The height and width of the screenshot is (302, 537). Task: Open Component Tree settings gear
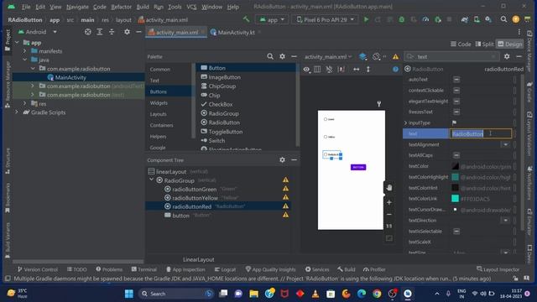pos(282,160)
